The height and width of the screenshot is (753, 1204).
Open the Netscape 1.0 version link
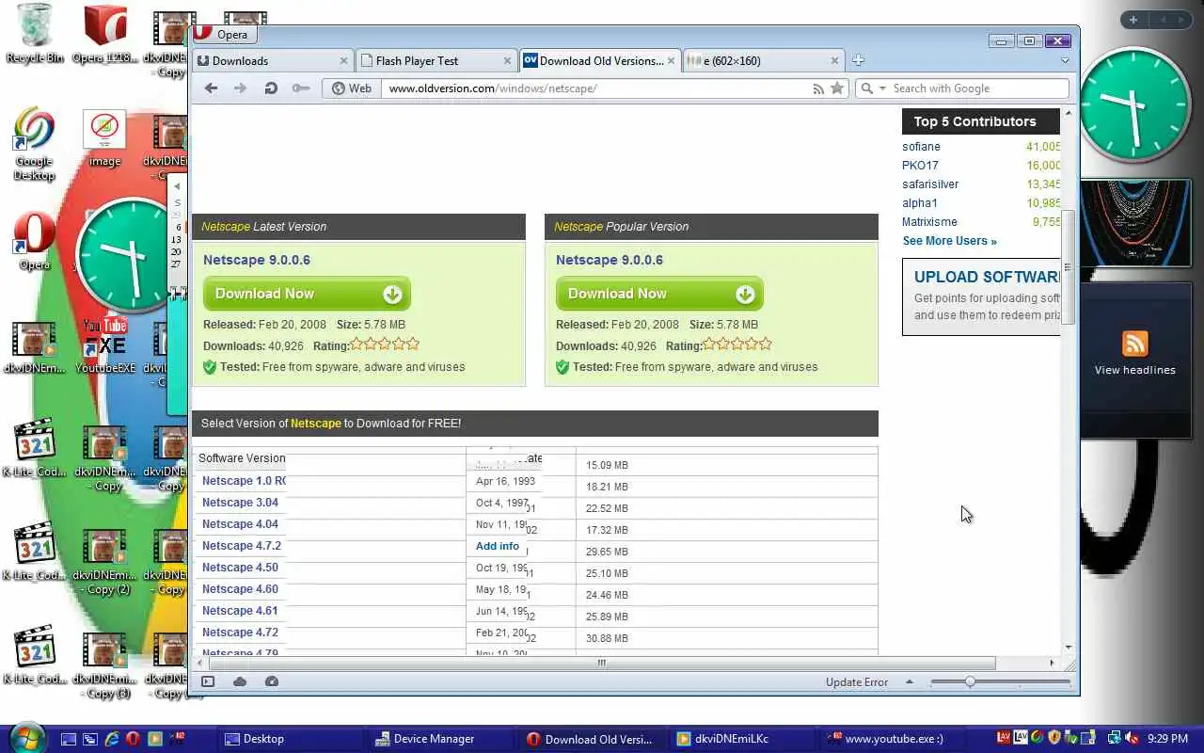pyautogui.click(x=244, y=481)
